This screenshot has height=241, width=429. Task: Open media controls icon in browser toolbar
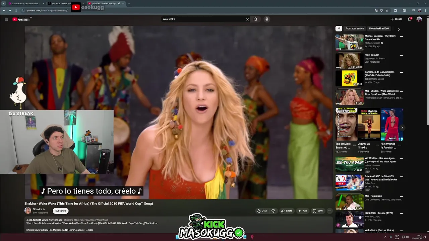tap(413, 10)
